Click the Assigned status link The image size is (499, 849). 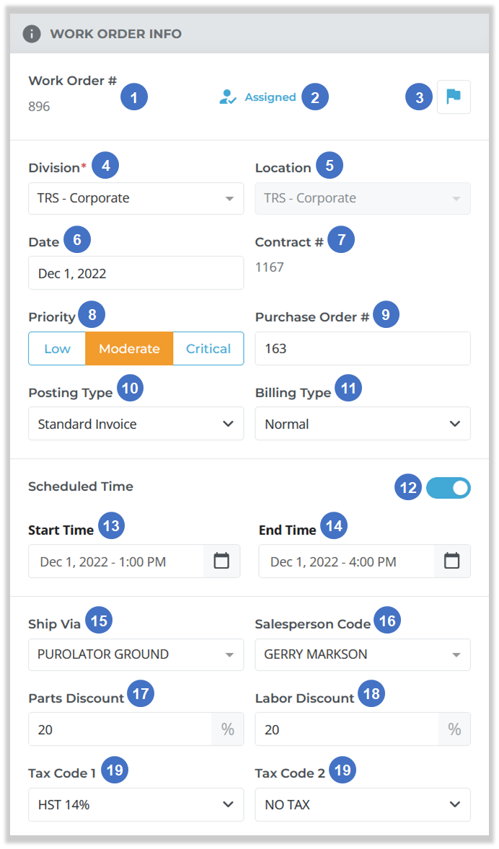click(x=270, y=97)
